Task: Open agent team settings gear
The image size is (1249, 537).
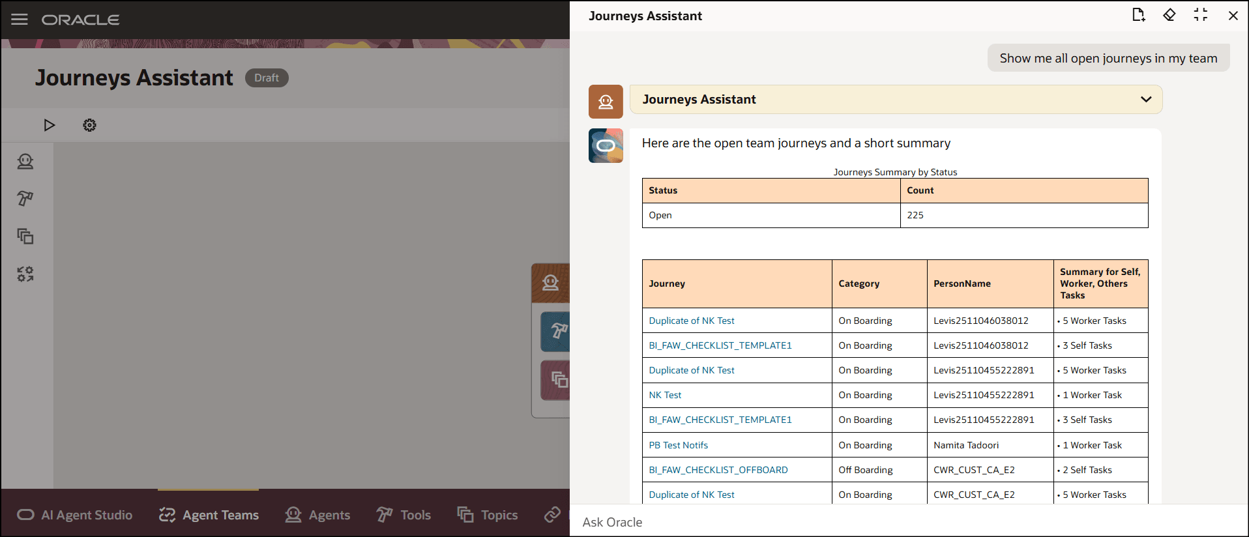Action: click(x=89, y=125)
